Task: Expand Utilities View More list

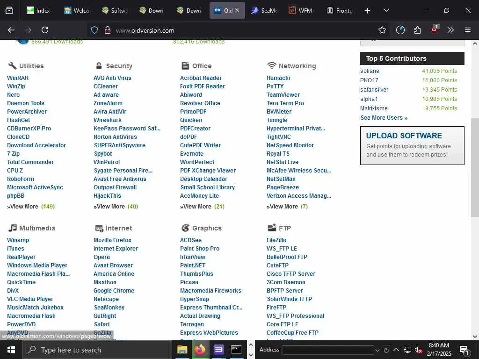Action: pyautogui.click(x=31, y=207)
